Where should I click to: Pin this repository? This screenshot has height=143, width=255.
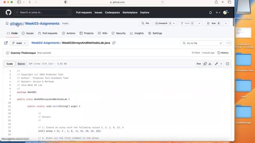pos(145,23)
